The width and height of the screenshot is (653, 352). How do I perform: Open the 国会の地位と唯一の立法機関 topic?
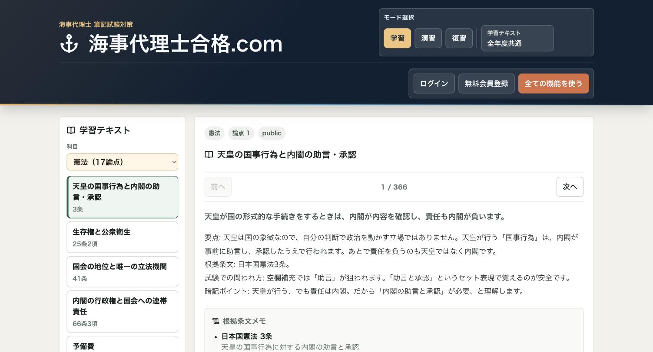(x=123, y=272)
